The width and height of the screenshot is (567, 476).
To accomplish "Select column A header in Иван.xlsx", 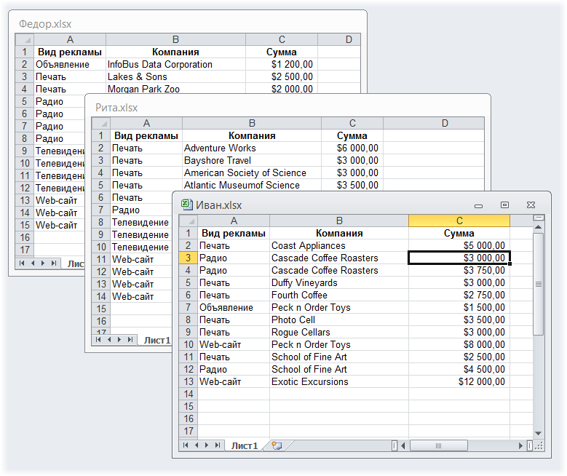I will point(234,221).
